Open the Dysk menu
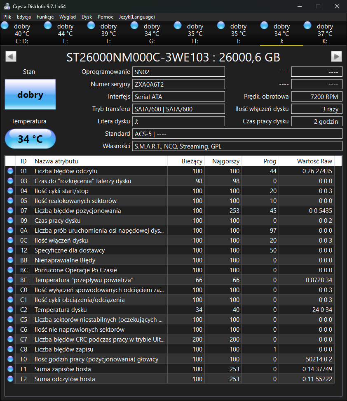The width and height of the screenshot is (347, 401). (87, 17)
